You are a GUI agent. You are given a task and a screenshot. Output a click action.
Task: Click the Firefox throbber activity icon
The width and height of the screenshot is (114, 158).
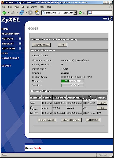[x=110, y=7]
